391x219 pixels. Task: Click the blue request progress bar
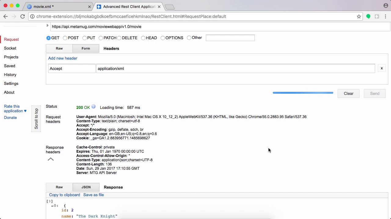(303, 93)
